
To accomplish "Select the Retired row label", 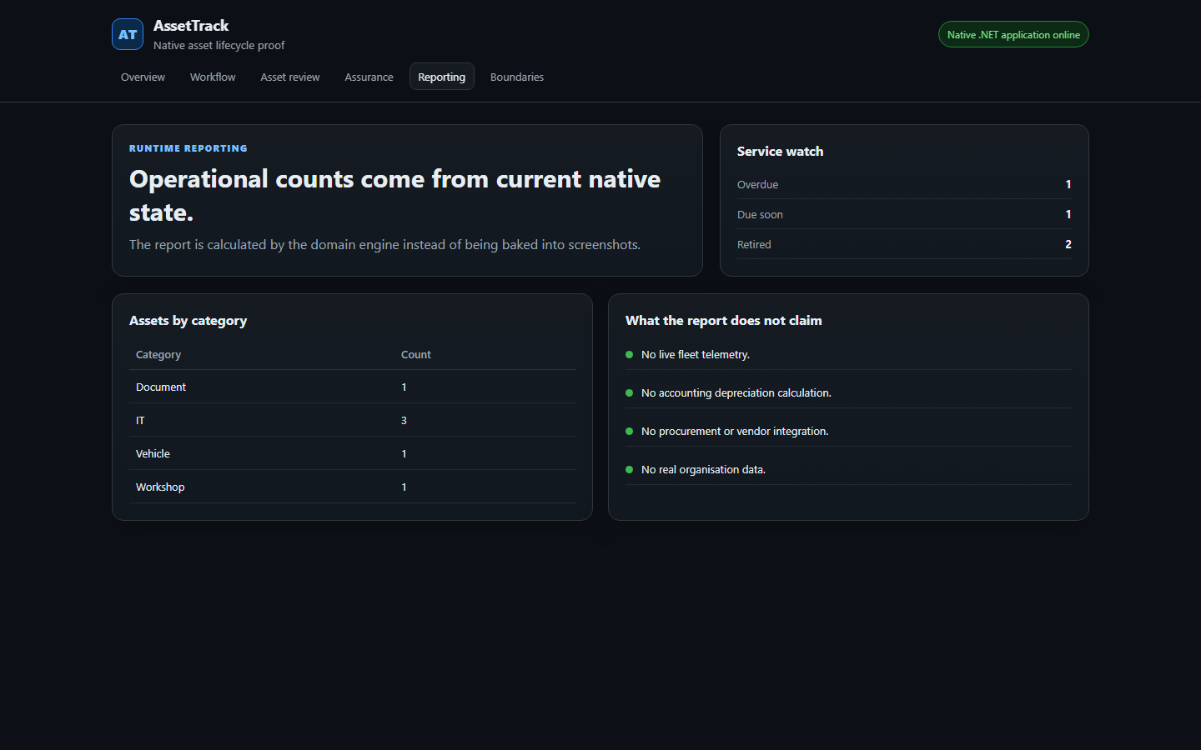I will click(x=754, y=244).
